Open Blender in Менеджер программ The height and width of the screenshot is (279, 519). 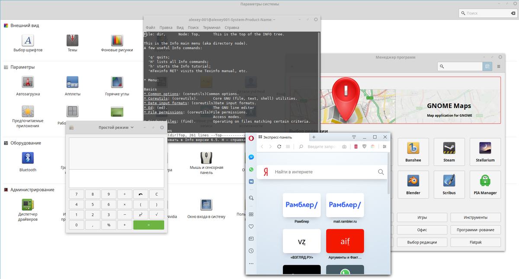(x=413, y=184)
